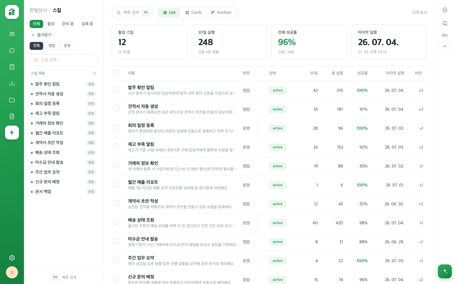Open the chat bubble icon in sidebar
Viewport: 454px width, 284px height.
point(12,50)
